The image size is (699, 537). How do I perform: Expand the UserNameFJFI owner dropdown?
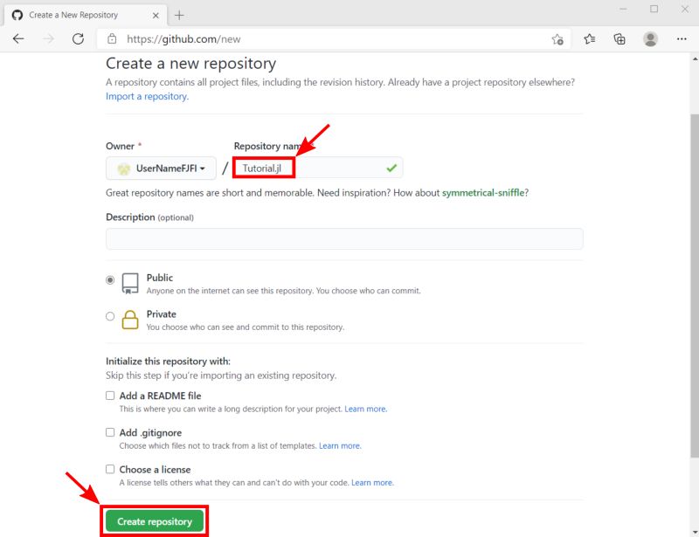[x=161, y=168]
